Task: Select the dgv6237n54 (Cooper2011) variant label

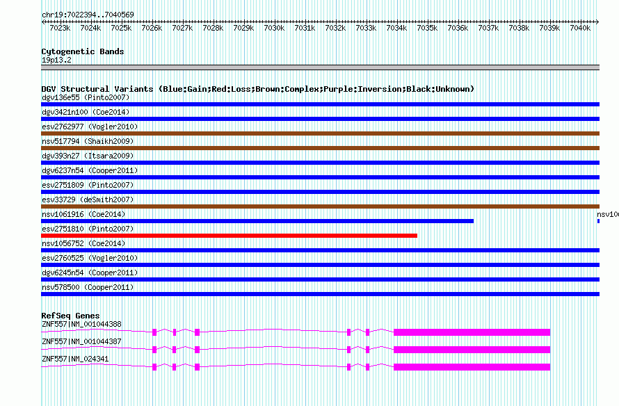Action: (x=90, y=170)
